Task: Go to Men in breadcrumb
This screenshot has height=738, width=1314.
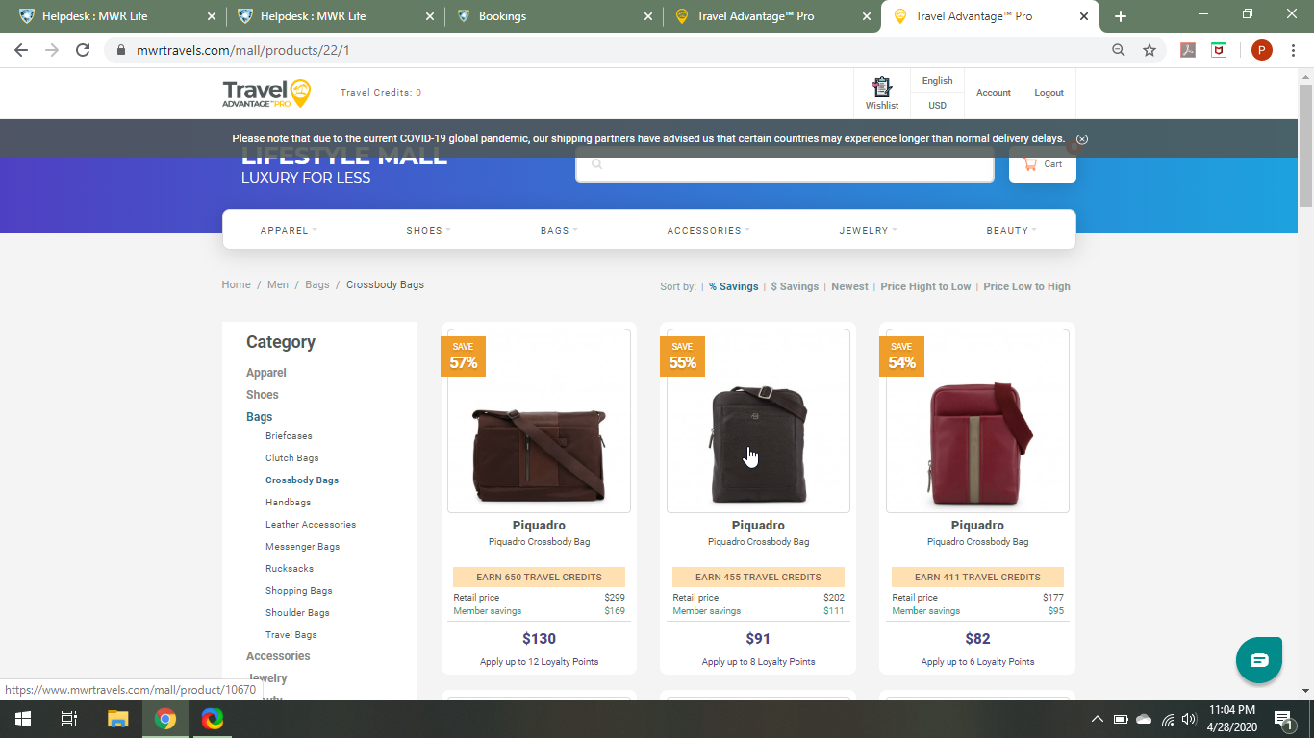Action: pos(278,284)
